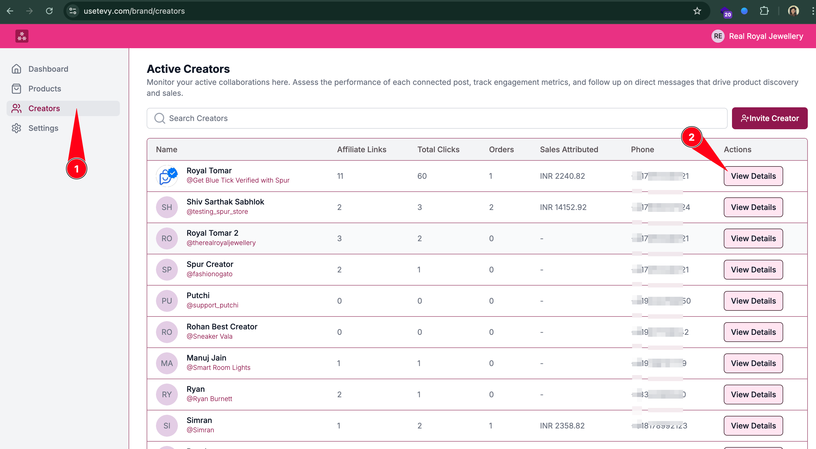Click the @fashionogato handle
This screenshot has width=816, height=449.
click(209, 274)
